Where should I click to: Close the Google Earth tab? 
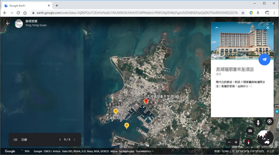pyautogui.click(x=49, y=6)
